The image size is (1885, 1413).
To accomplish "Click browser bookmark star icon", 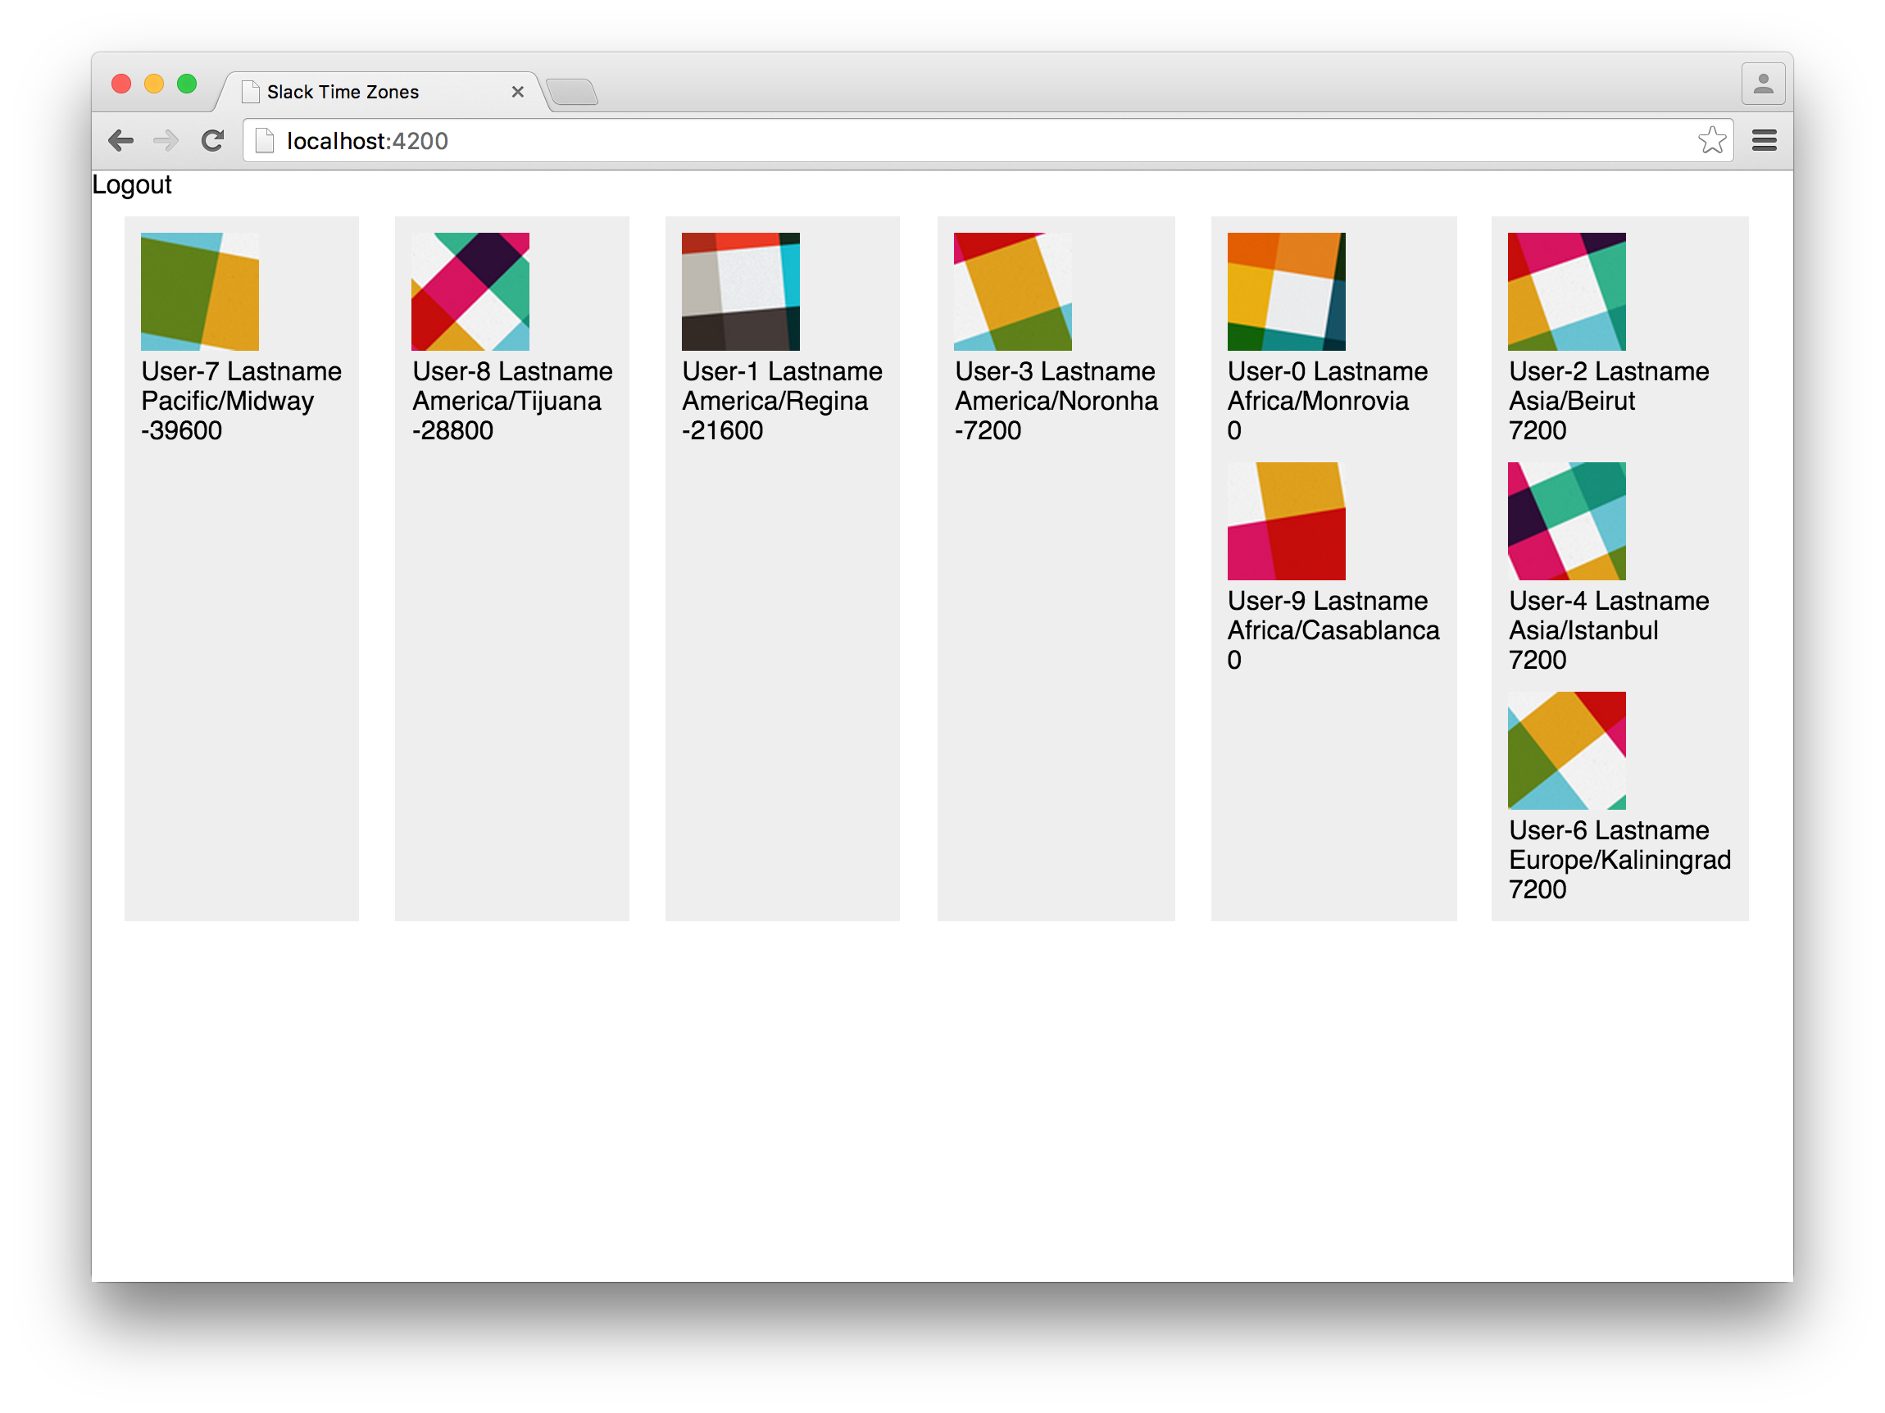I will coord(1715,138).
